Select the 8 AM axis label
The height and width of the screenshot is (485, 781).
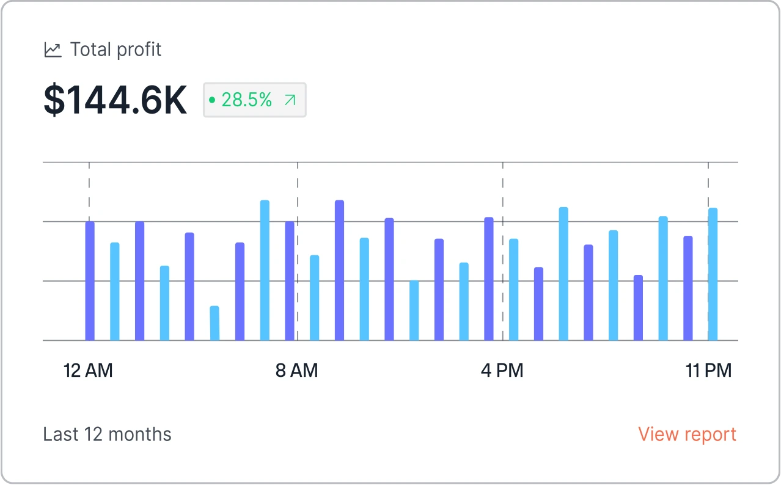click(x=296, y=371)
